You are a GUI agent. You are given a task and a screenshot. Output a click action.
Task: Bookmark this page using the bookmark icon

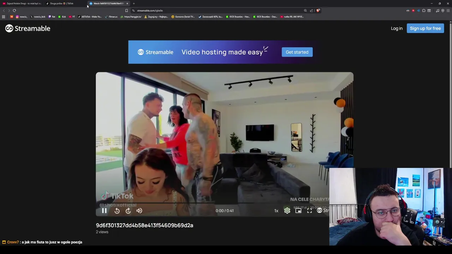click(126, 11)
